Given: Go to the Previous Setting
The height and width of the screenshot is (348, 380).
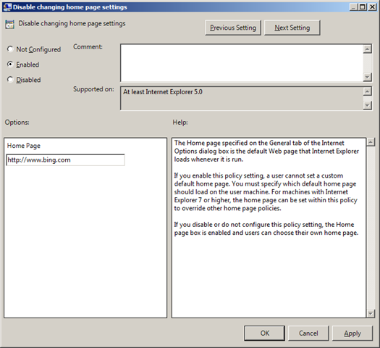Looking at the screenshot, I should pyautogui.click(x=233, y=28).
